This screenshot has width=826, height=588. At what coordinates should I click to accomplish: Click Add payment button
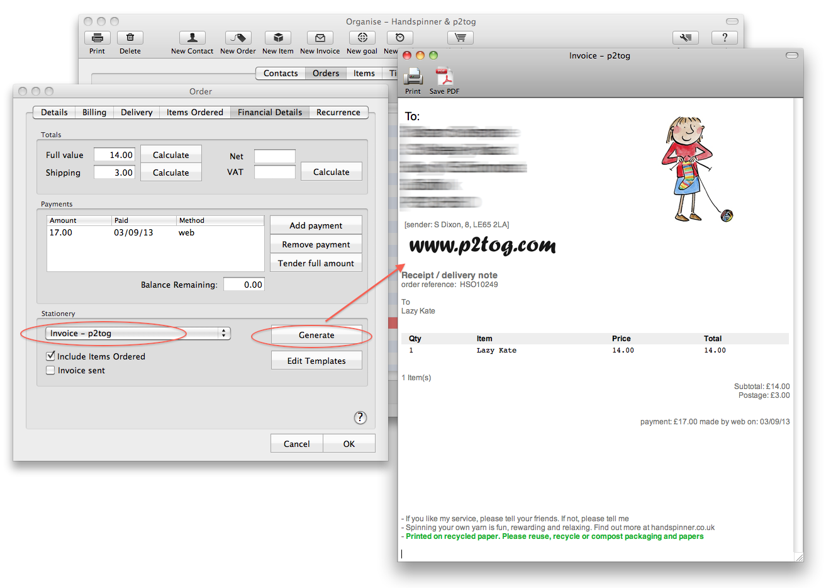click(316, 225)
